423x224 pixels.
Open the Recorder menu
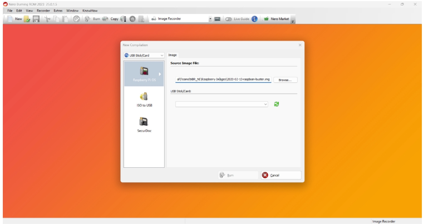pyautogui.click(x=43, y=11)
